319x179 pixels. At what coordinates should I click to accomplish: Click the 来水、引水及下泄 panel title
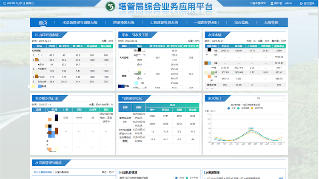click(135, 35)
